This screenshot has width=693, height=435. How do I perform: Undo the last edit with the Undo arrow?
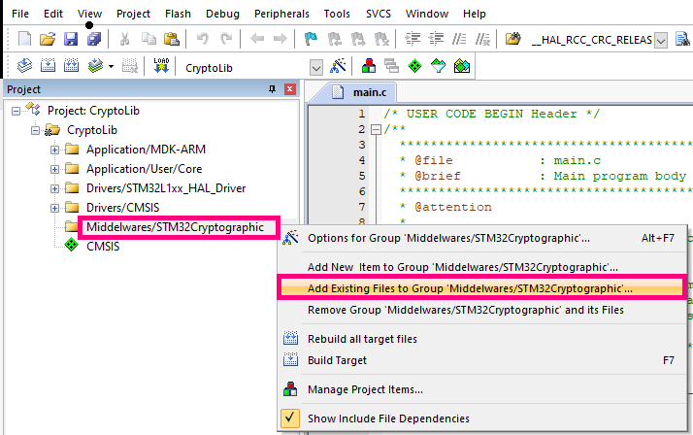tap(203, 39)
